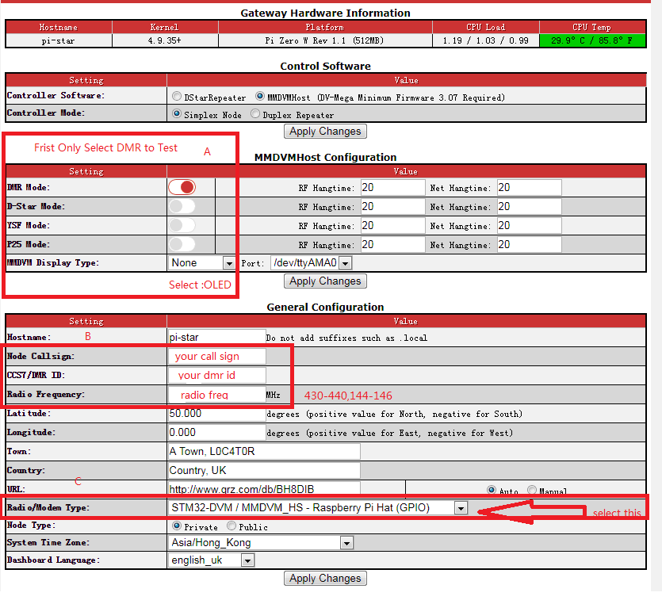The width and height of the screenshot is (662, 604).
Task: Edit the P25 RF Hangtime field
Action: point(393,244)
